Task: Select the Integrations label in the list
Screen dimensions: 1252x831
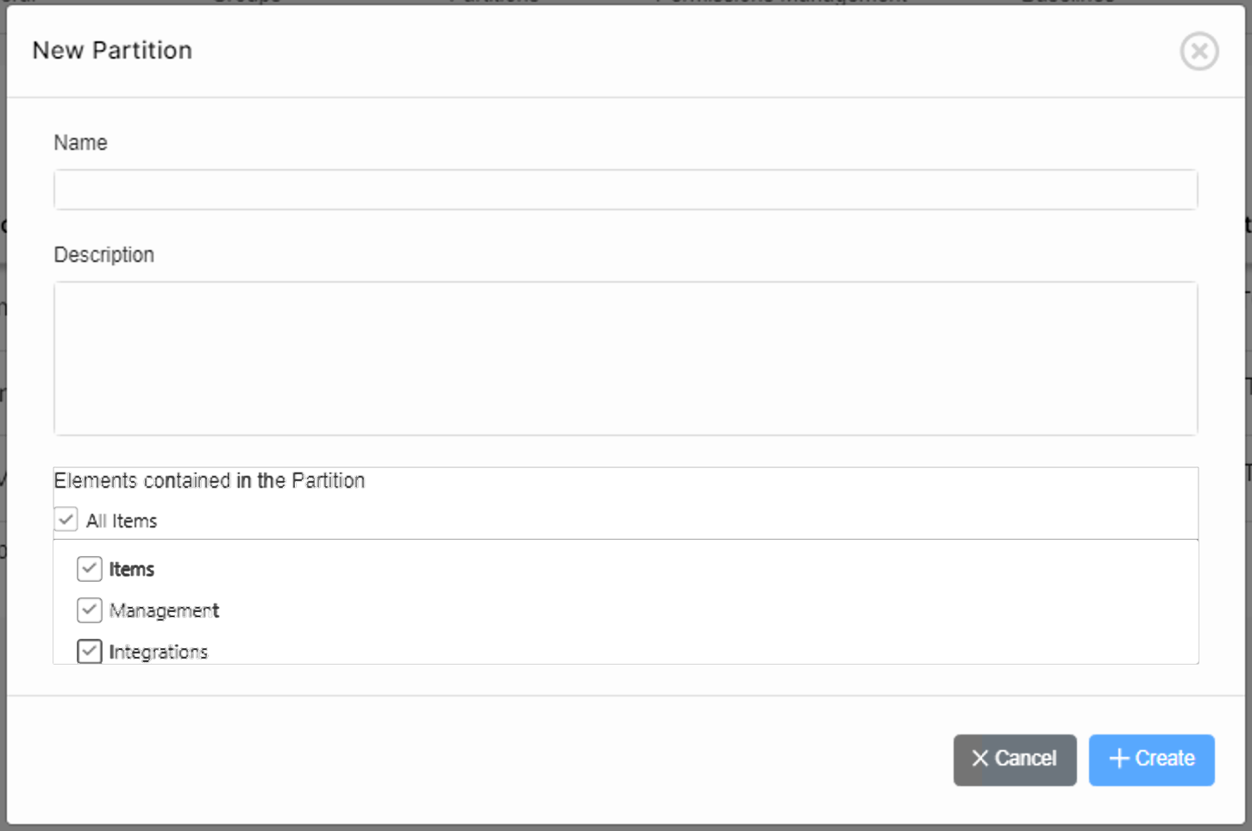Action: [x=158, y=652]
